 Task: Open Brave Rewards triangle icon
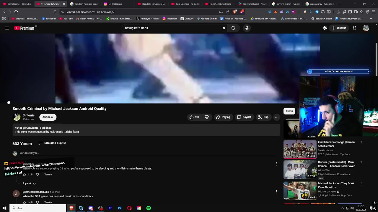(242, 12)
